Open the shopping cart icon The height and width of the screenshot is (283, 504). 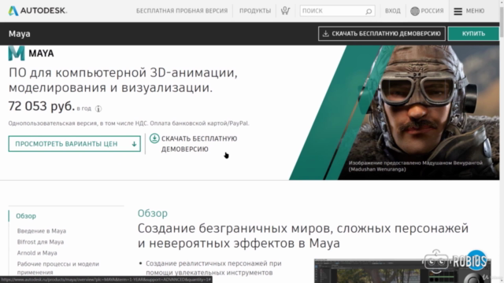[285, 11]
